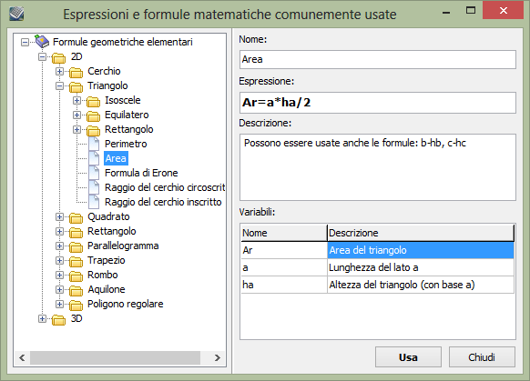Click the book icon beside Formule geometriche elementari
This screenshot has width=530, height=381.
point(42,42)
